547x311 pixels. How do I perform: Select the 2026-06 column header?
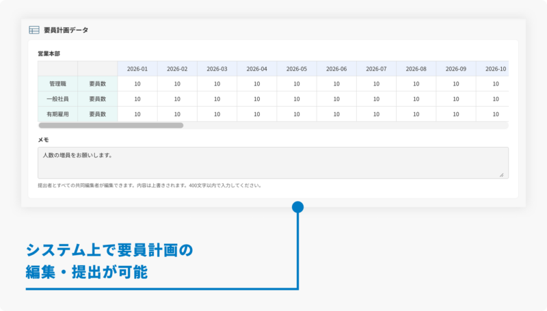[x=336, y=68]
